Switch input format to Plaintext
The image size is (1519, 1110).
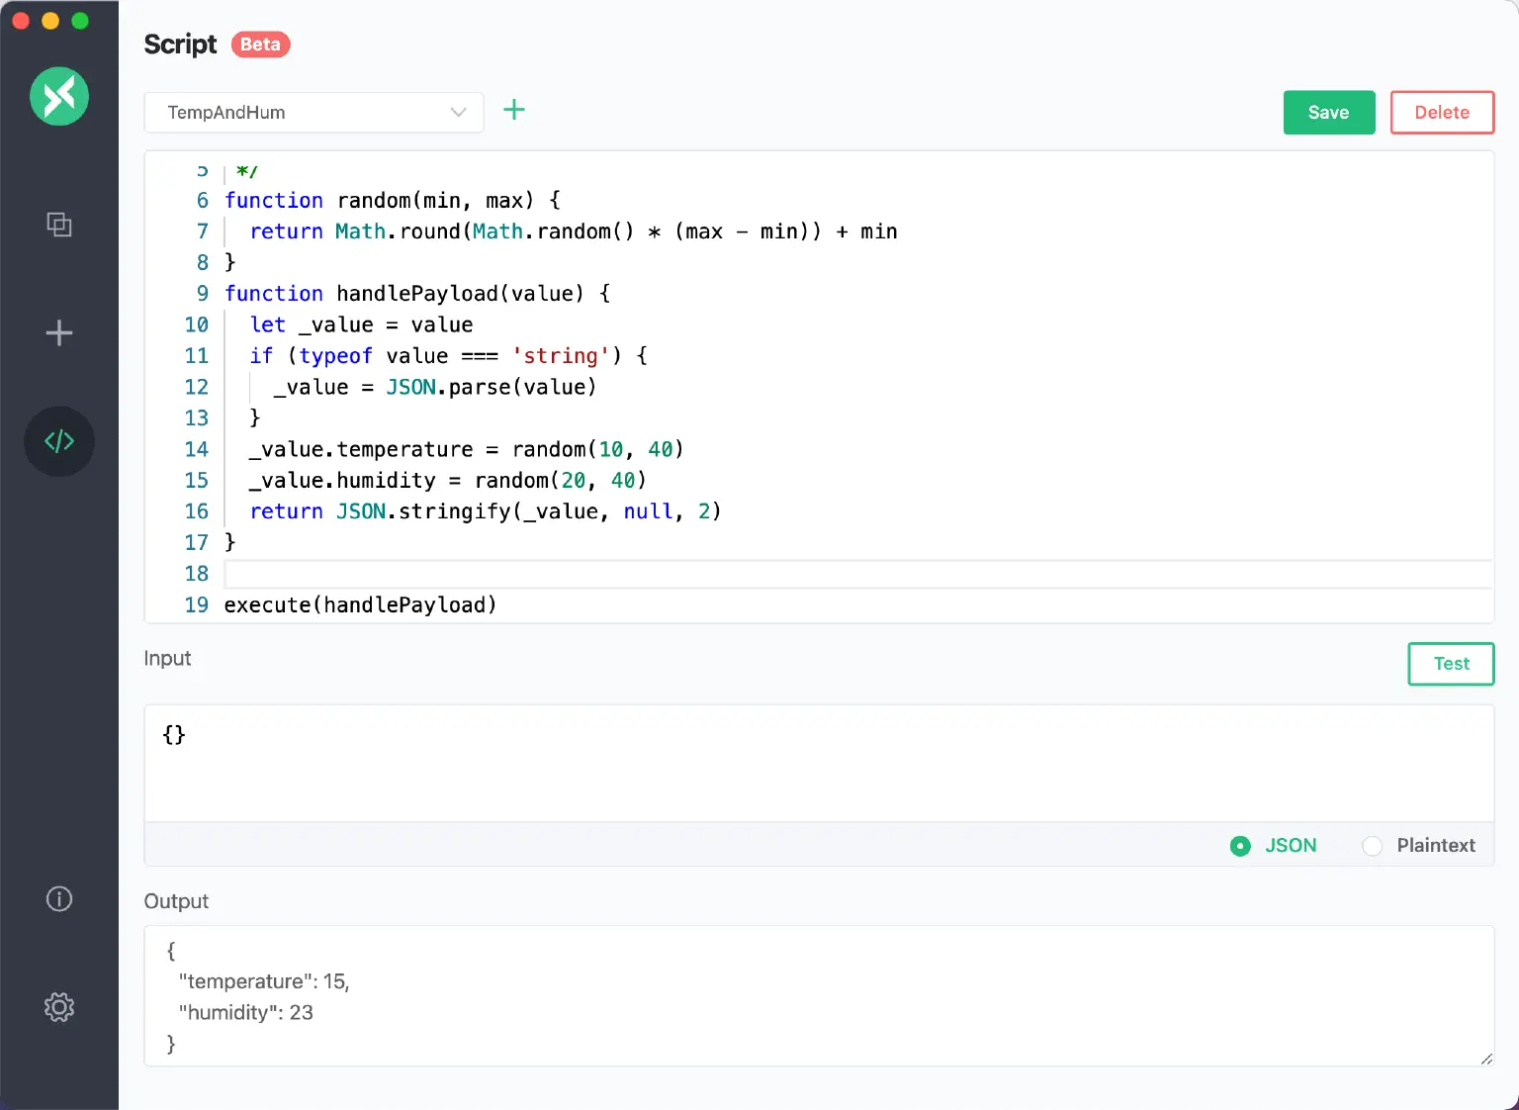click(1373, 846)
